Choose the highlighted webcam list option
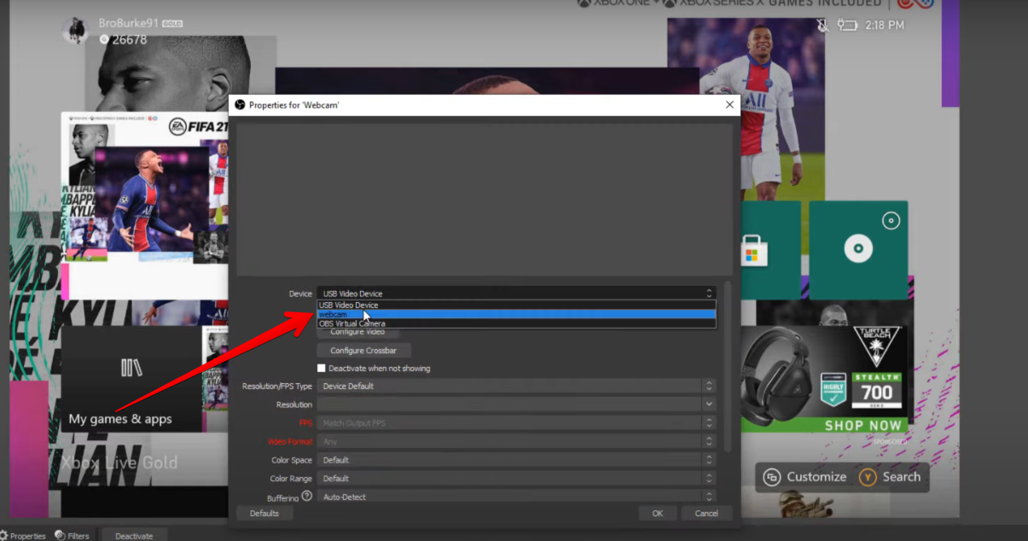1028x541 pixels. (x=516, y=314)
